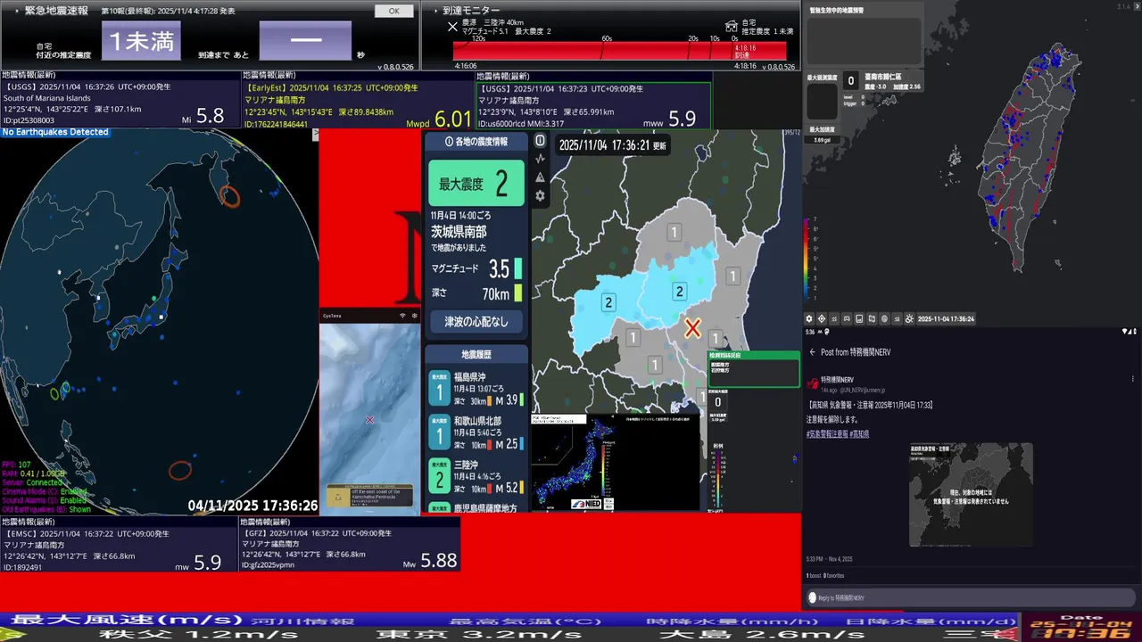Click the 最高気温(℃) ticker label
Viewport: 1142px width, 642px height.
526,621
